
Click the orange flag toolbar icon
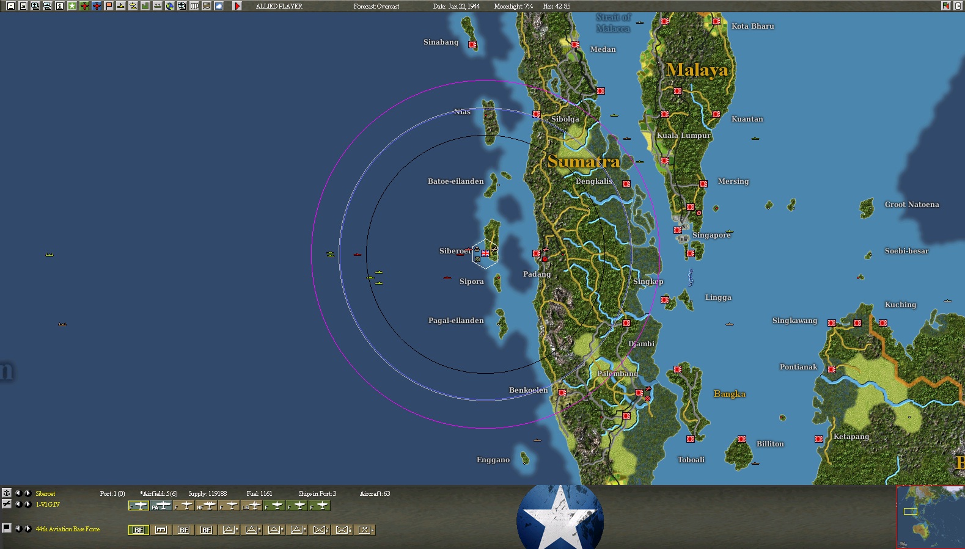(108, 6)
